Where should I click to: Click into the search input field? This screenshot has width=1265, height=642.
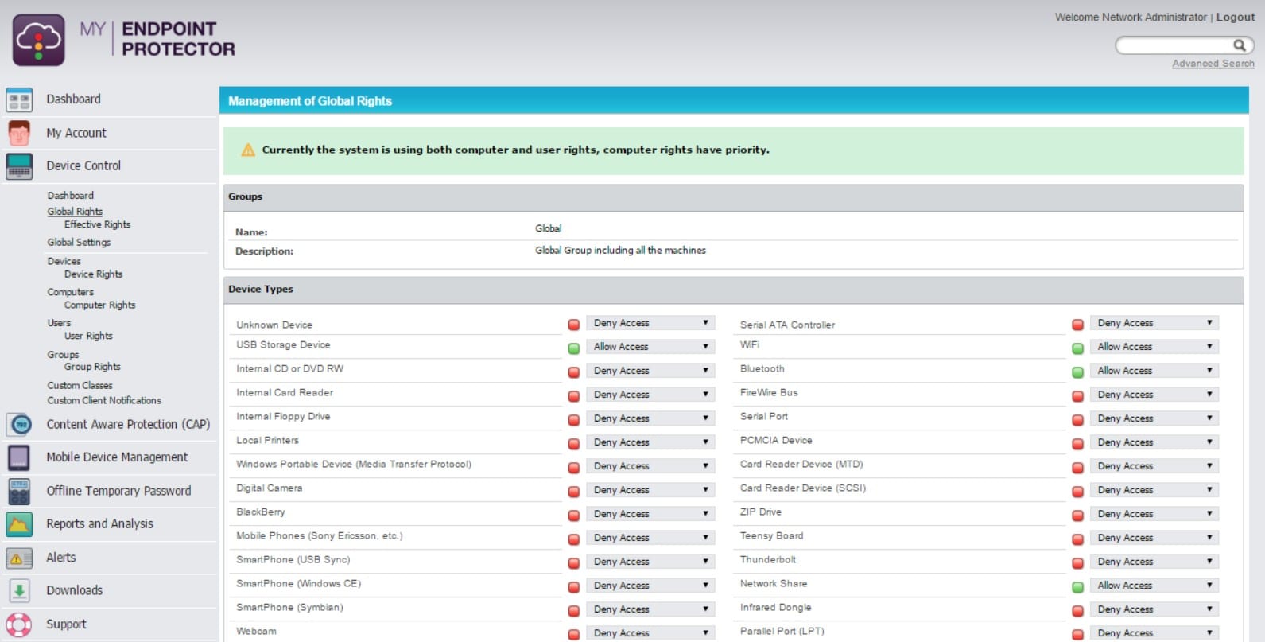[1174, 45]
